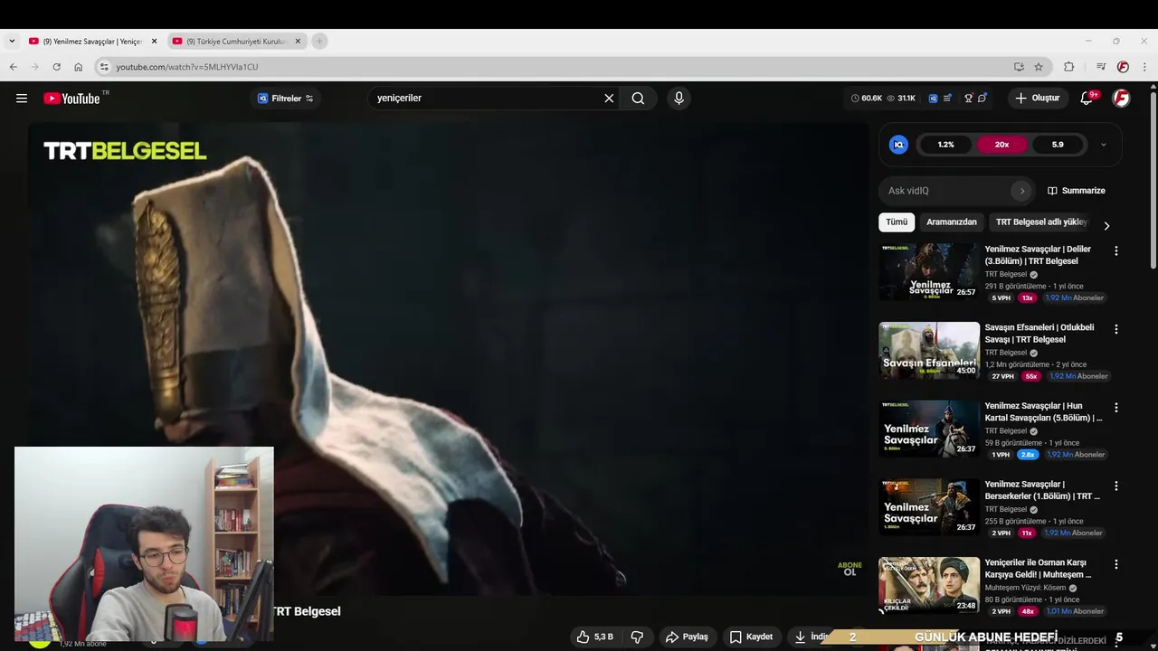Select the 5.9 metric pill
Image resolution: width=1158 pixels, height=651 pixels.
1058,145
